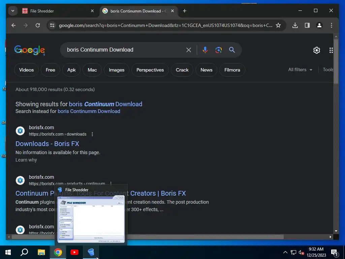Image resolution: width=345 pixels, height=259 pixels.
Task: Switch to News results
Action: pos(207,70)
